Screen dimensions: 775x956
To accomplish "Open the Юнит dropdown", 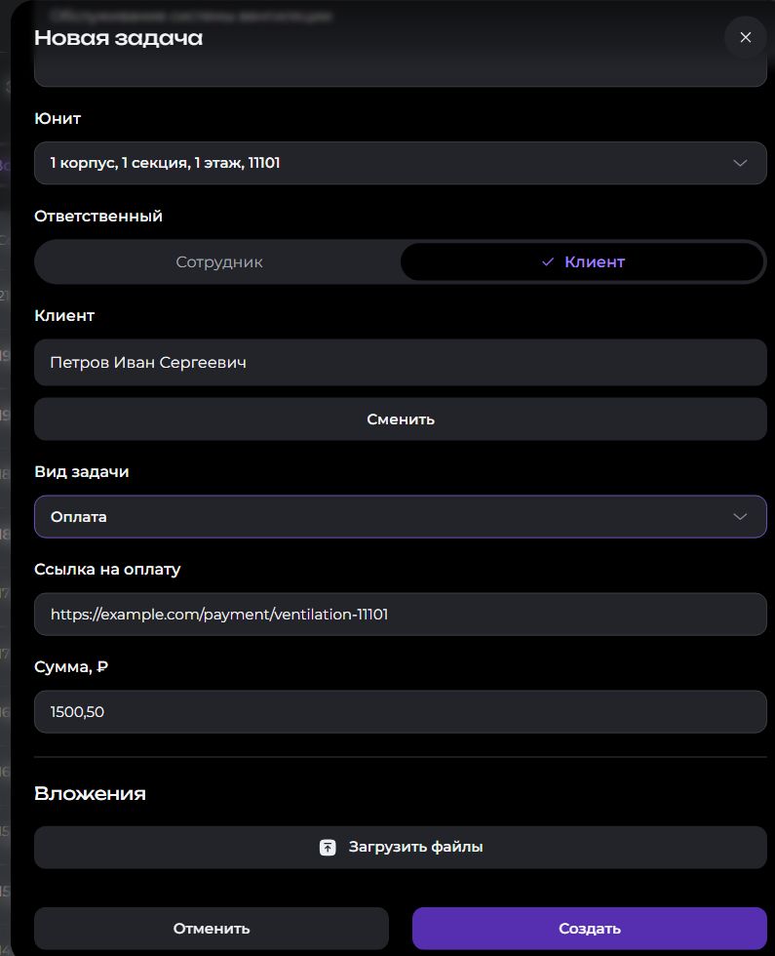I will pyautogui.click(x=401, y=163).
